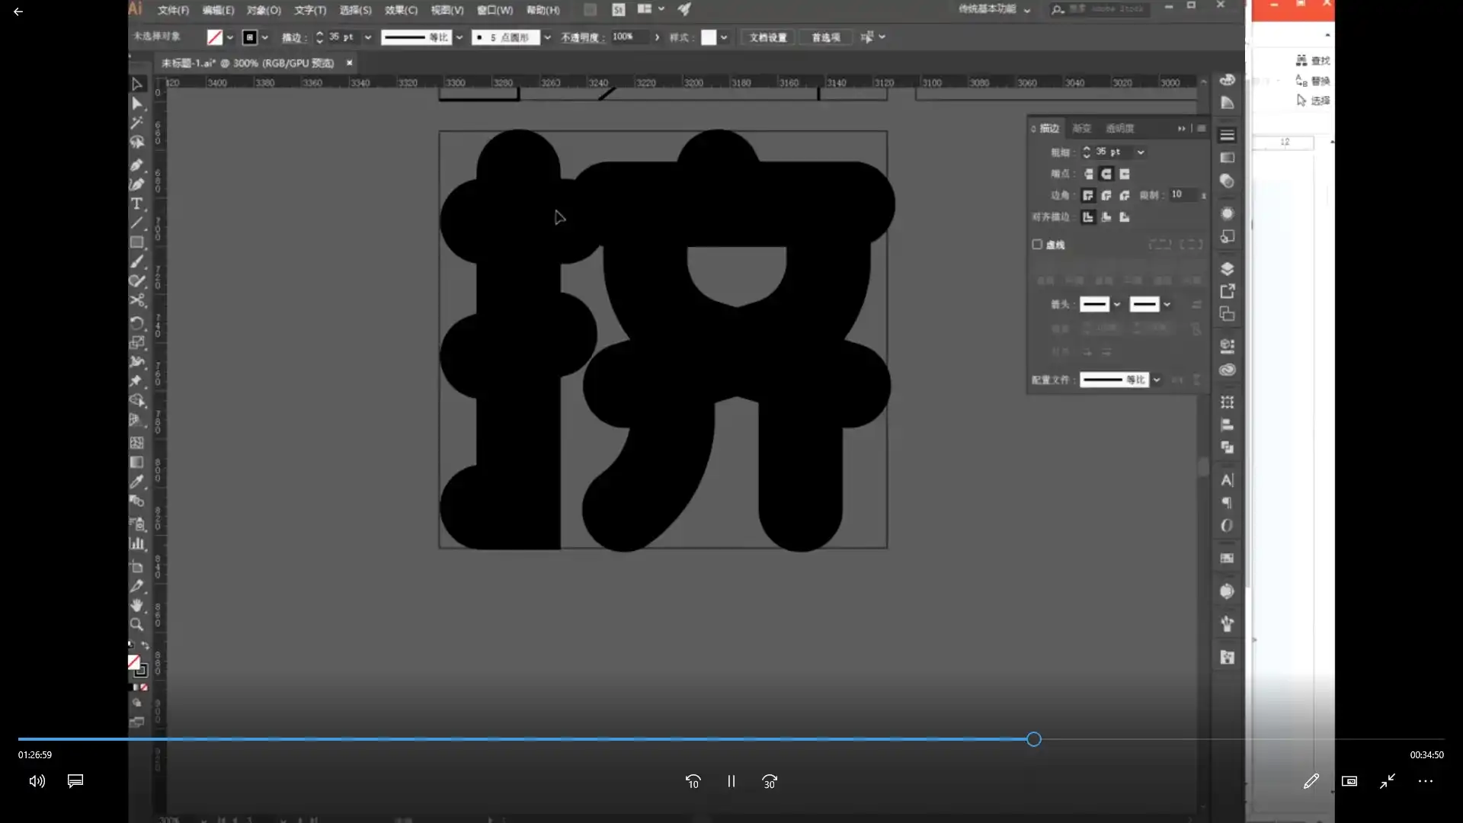This screenshot has height=823, width=1463.
Task: Open the opacity 100% flyout arrow
Action: (657, 37)
